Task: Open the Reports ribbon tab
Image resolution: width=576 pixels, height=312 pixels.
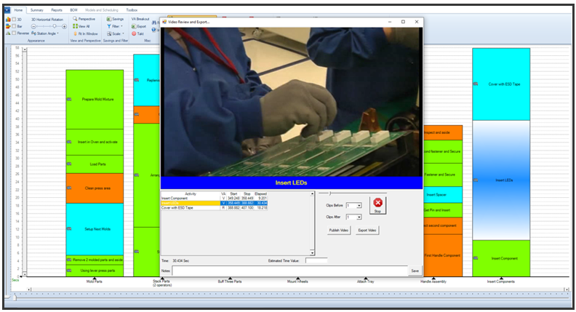Action: pyautogui.click(x=57, y=10)
